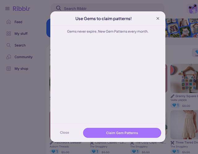Viewport: 198px width, 154px height.
Task: Click the Ribblr logo
Action: (21, 9)
